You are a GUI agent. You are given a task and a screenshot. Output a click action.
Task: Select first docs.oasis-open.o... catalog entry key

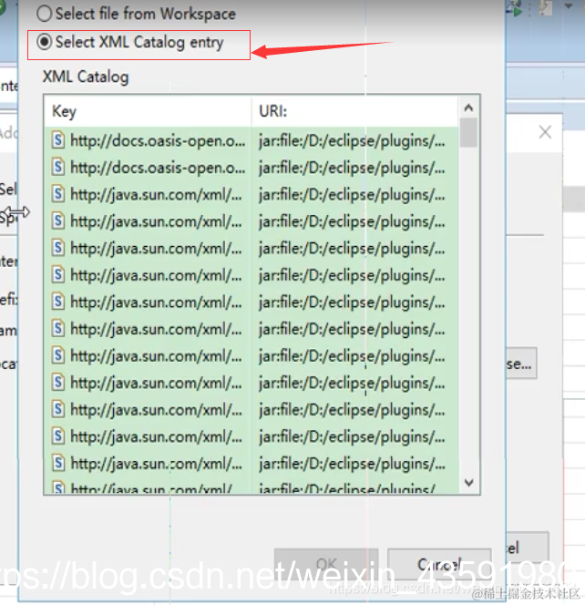click(158, 141)
